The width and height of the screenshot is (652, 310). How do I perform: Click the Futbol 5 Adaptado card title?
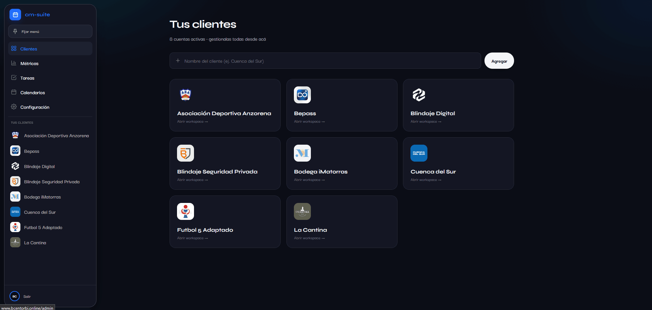pyautogui.click(x=205, y=230)
